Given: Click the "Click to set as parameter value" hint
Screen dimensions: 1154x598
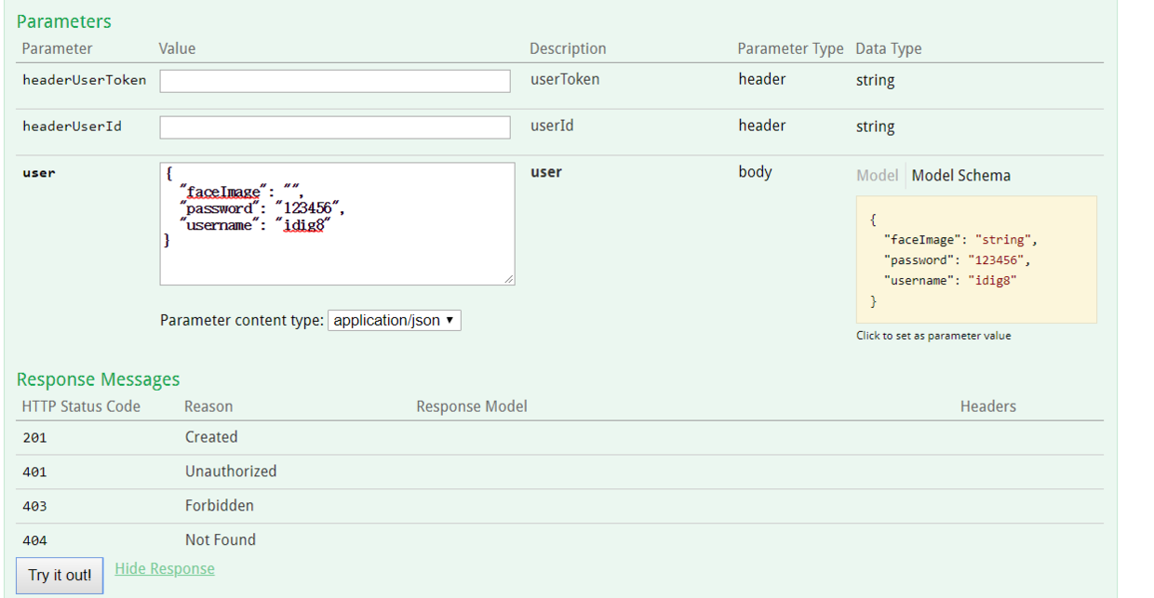Looking at the screenshot, I should 933,336.
